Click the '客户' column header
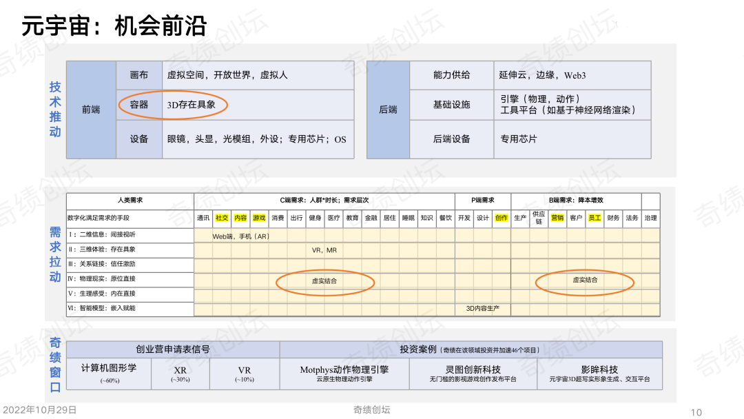The height and width of the screenshot is (419, 744). tap(576, 218)
